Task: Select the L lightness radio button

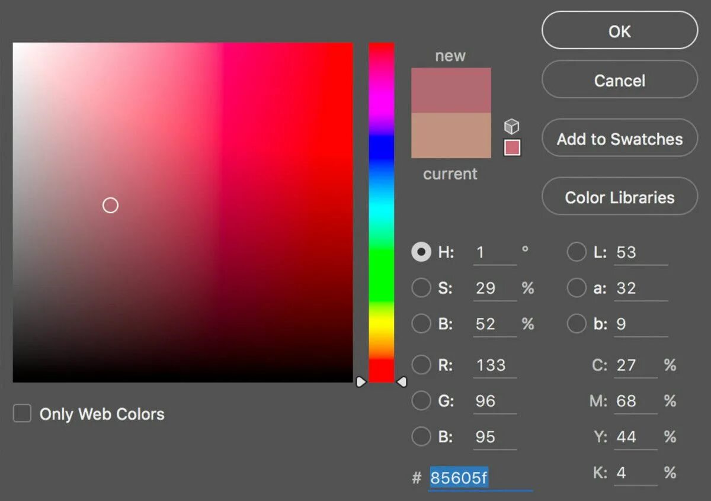Action: [577, 252]
